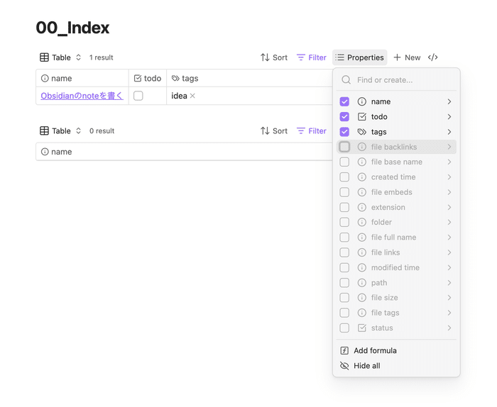Click the code view icon in toolbar

tap(432, 57)
